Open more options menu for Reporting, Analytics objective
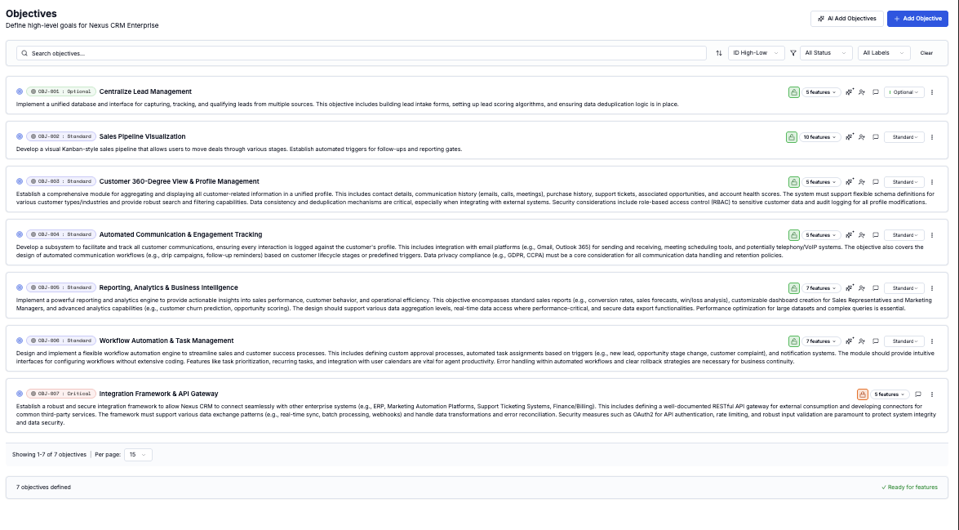The height and width of the screenshot is (530, 959). click(x=932, y=288)
